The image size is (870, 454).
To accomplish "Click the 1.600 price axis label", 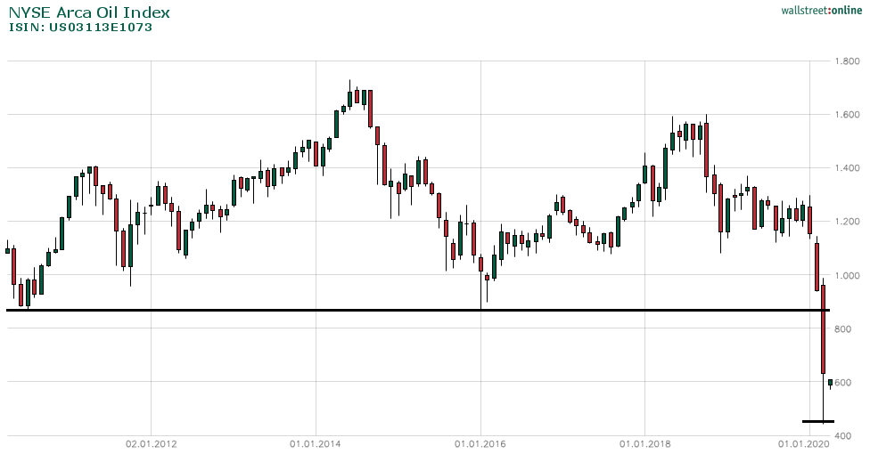I will pos(847,115).
